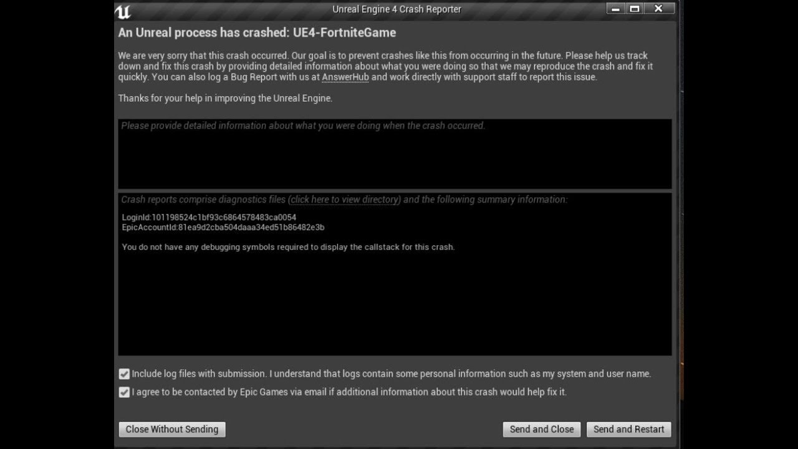
Task: Click the LoginId line in summary
Action: (209, 218)
